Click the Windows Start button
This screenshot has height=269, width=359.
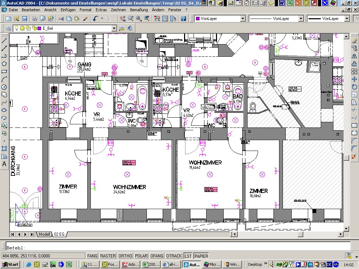pyautogui.click(x=10, y=264)
